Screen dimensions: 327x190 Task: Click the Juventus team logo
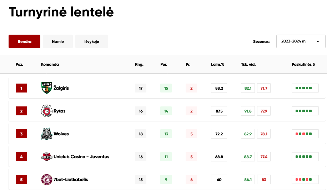[x=46, y=157]
